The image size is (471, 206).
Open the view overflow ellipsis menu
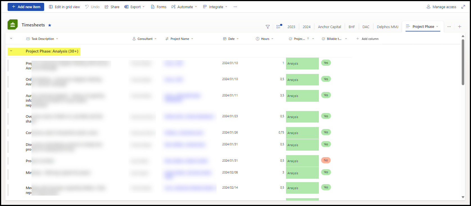tap(449, 27)
